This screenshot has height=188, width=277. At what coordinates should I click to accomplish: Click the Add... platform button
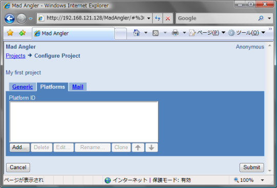(19, 147)
